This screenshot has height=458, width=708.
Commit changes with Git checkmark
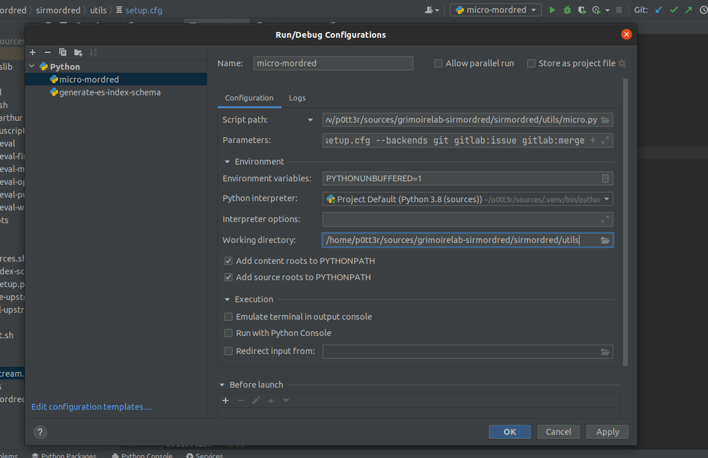674,10
